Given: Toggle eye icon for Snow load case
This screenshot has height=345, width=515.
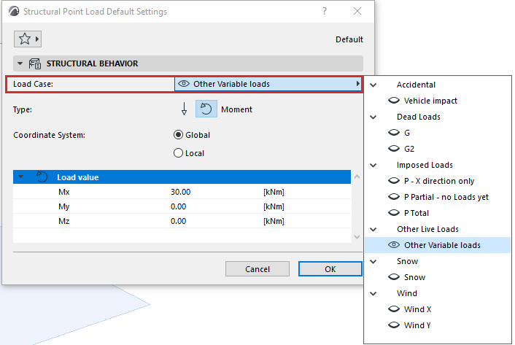Looking at the screenshot, I should [x=394, y=277].
